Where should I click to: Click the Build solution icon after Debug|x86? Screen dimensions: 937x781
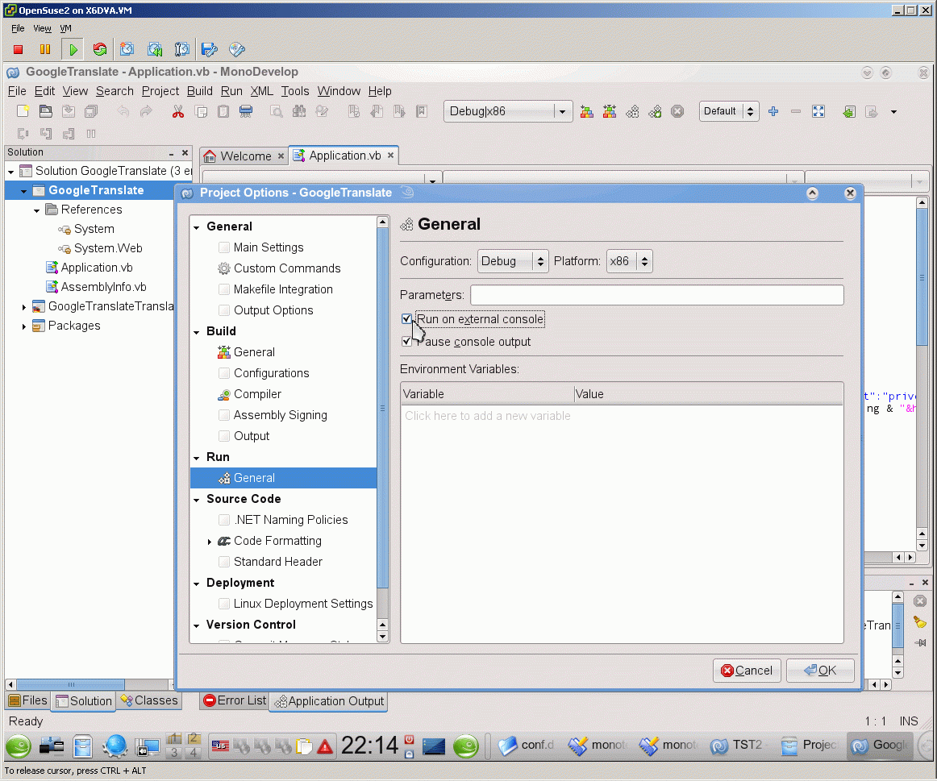pyautogui.click(x=587, y=111)
